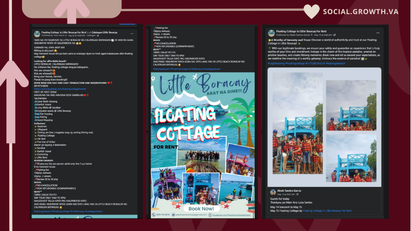411x231 pixels.
Task: Open the three-dot menu on May 22 post
Action: pos(132,34)
